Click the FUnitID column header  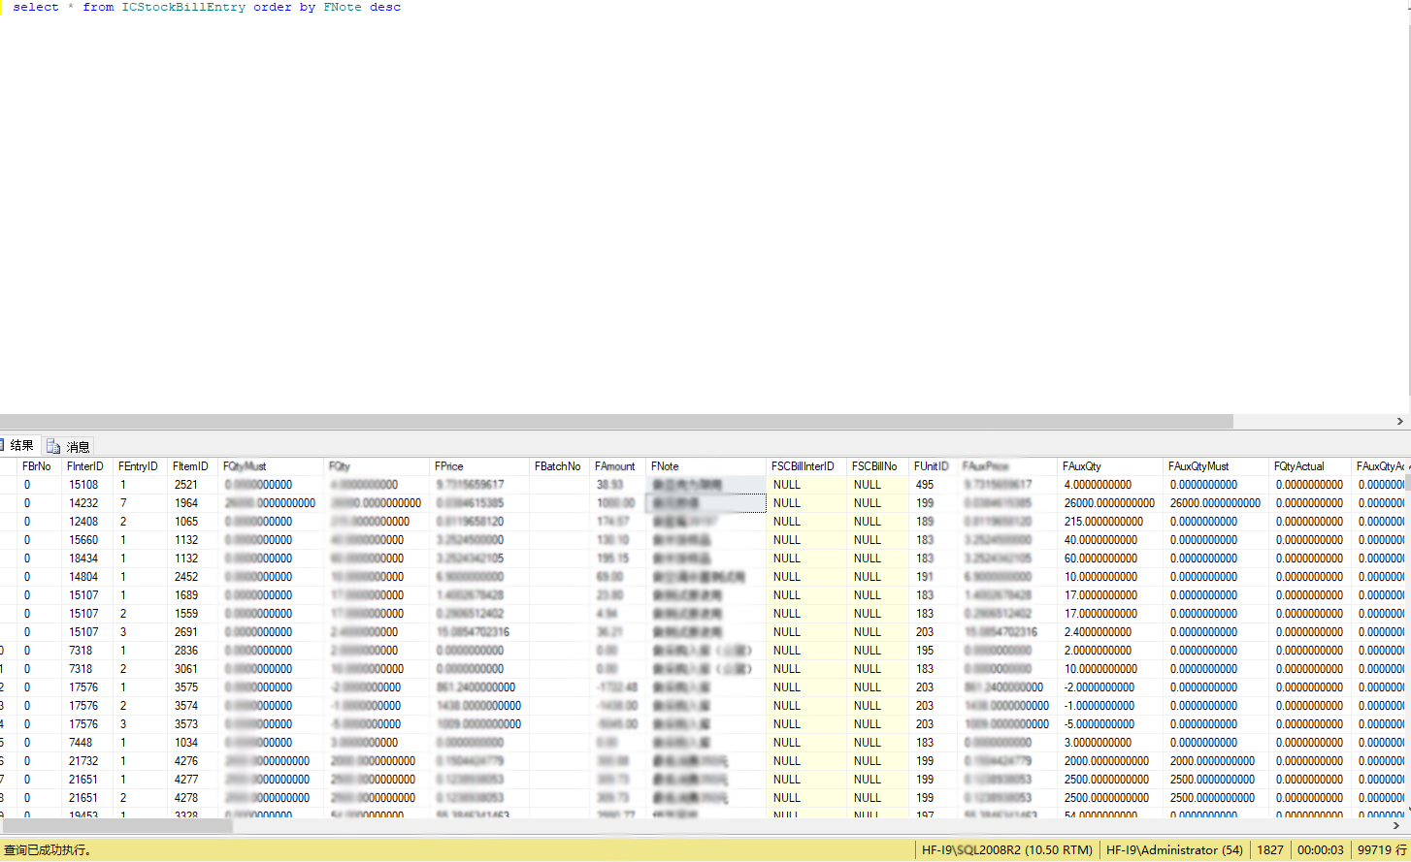931,466
